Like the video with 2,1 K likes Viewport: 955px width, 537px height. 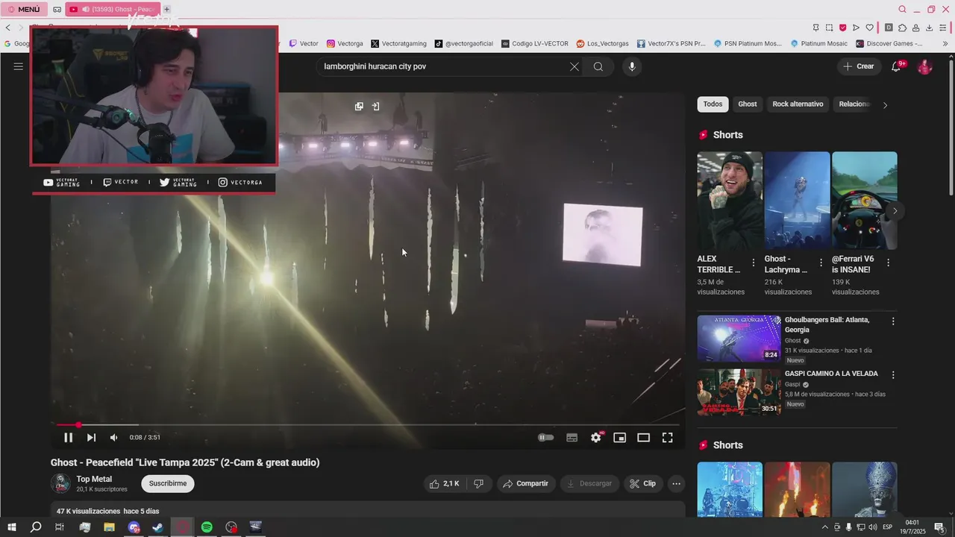[444, 483]
